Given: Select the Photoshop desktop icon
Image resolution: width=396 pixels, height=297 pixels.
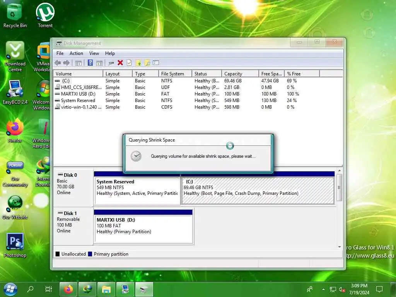Looking at the screenshot, I should click(x=15, y=245).
